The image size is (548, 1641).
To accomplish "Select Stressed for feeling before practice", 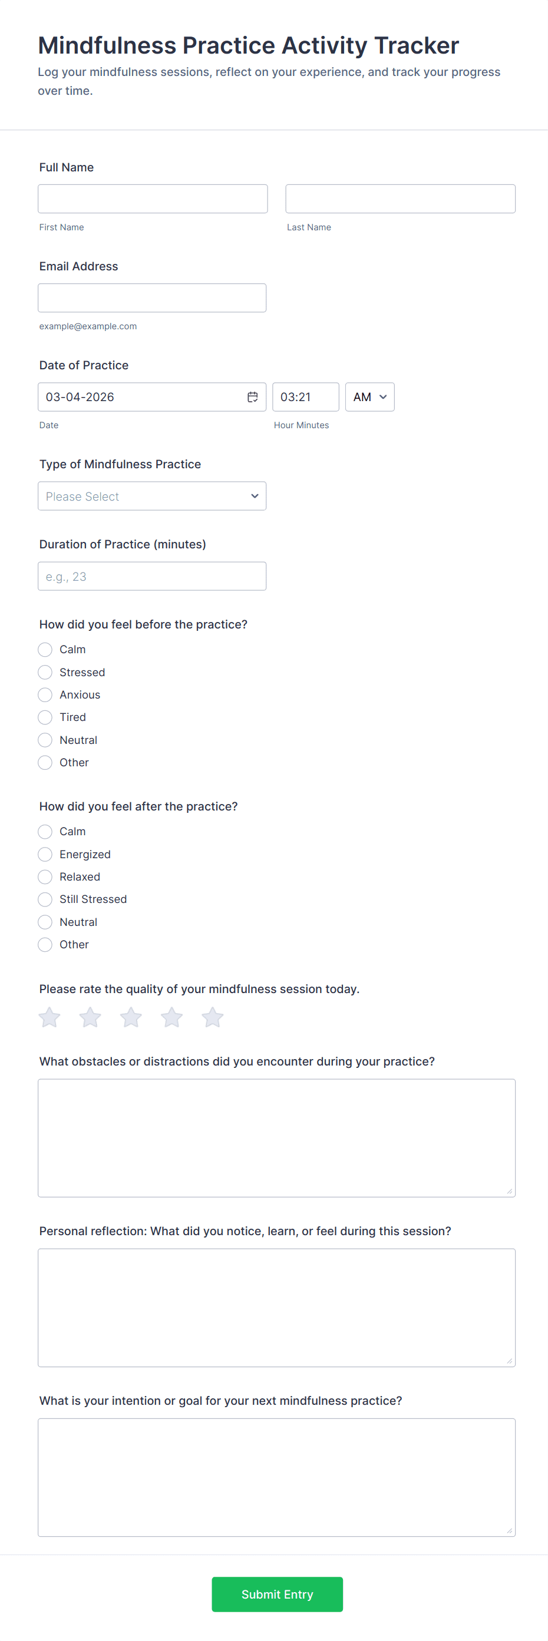I will pyautogui.click(x=45, y=672).
